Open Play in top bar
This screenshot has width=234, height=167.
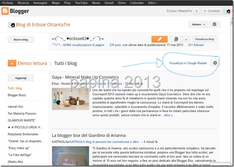(67, 3)
